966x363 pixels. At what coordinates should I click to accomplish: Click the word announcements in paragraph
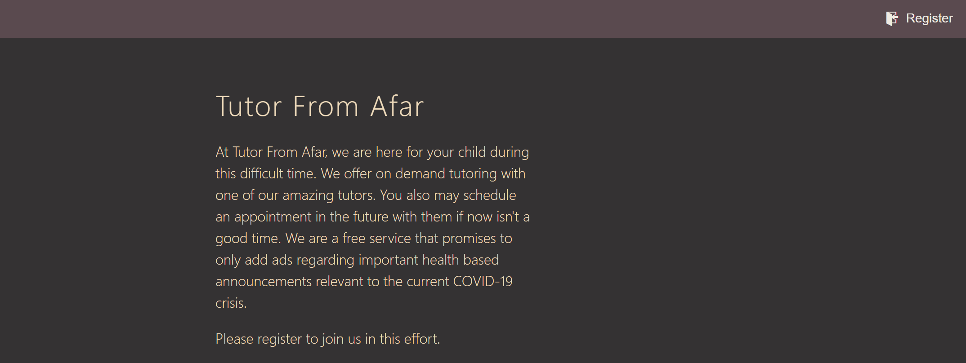(264, 281)
